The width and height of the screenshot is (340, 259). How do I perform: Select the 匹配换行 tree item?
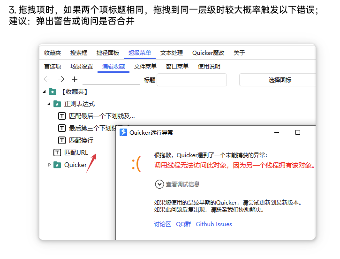tap(81, 140)
